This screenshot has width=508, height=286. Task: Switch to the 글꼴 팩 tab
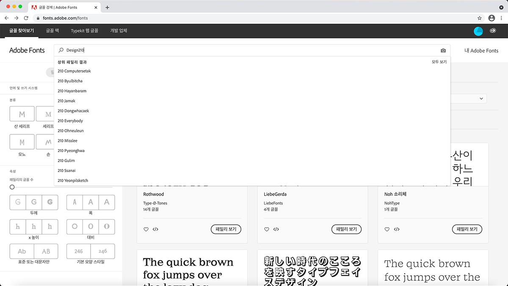click(x=52, y=31)
